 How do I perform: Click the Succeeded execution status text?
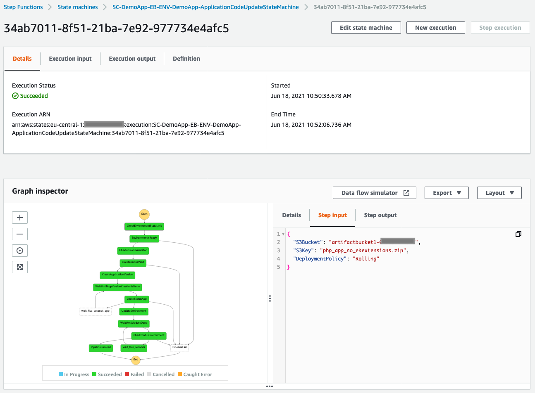(34, 96)
